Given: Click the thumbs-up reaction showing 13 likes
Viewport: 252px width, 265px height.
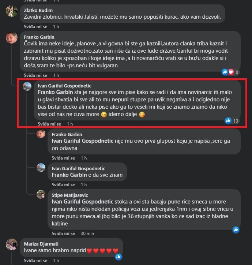Looking at the screenshot, I should [x=228, y=121].
